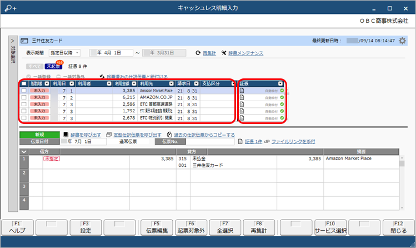Click the document icon before 証憑 1件
Viewport: 416px width, 248px height.
coord(240,142)
